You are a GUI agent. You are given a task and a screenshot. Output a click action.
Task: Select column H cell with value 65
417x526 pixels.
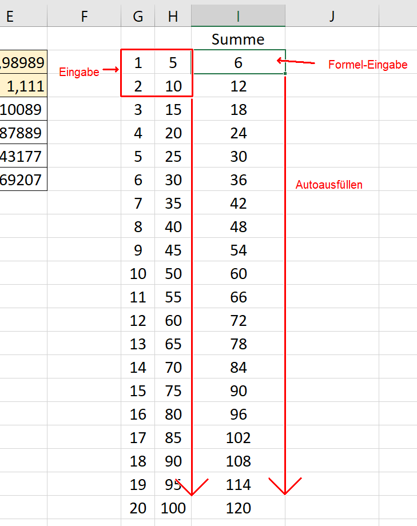(x=173, y=344)
